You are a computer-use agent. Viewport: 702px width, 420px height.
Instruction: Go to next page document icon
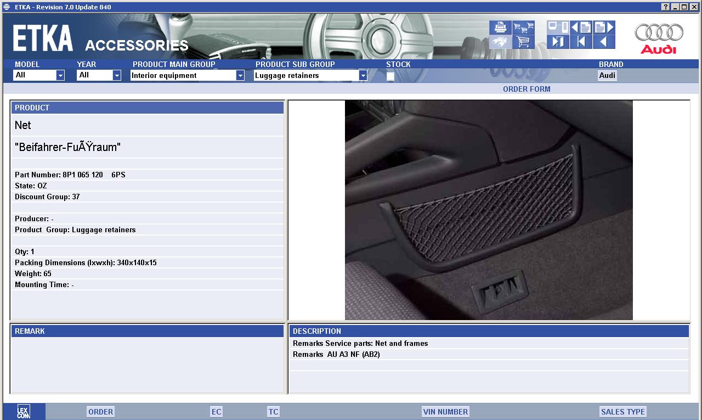tap(604, 27)
